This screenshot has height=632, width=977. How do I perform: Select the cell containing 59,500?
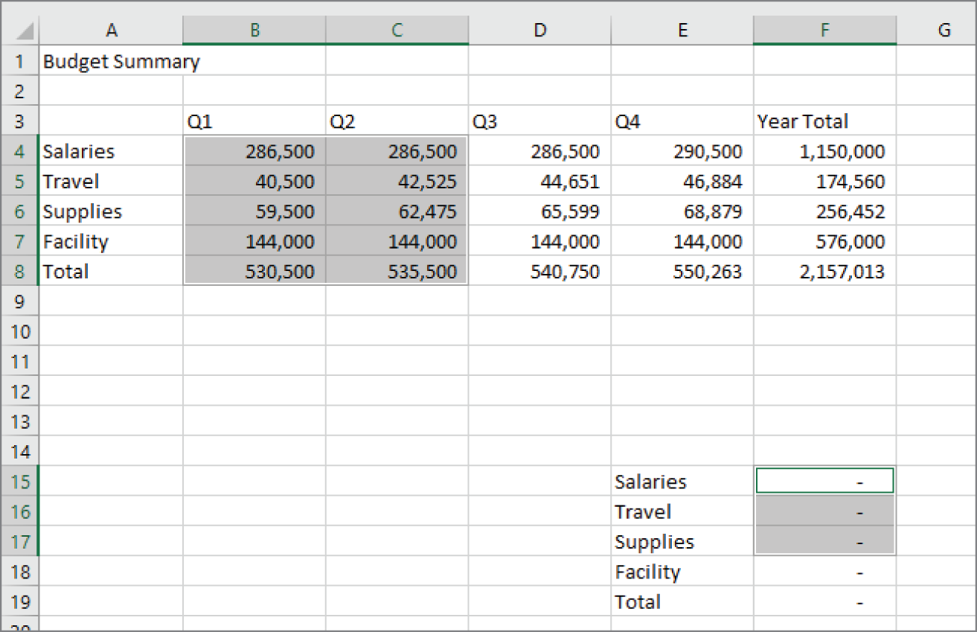254,211
